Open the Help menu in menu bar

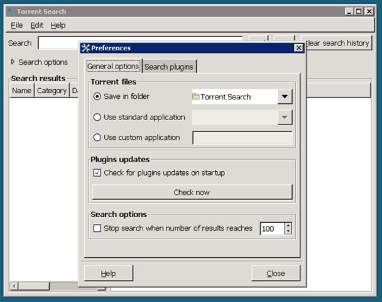click(58, 25)
